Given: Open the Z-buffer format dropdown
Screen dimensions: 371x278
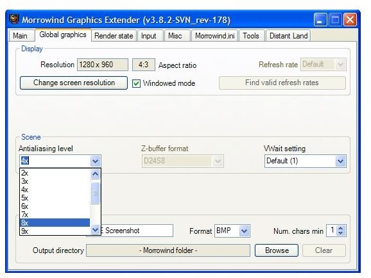Looking at the screenshot, I should [183, 161].
